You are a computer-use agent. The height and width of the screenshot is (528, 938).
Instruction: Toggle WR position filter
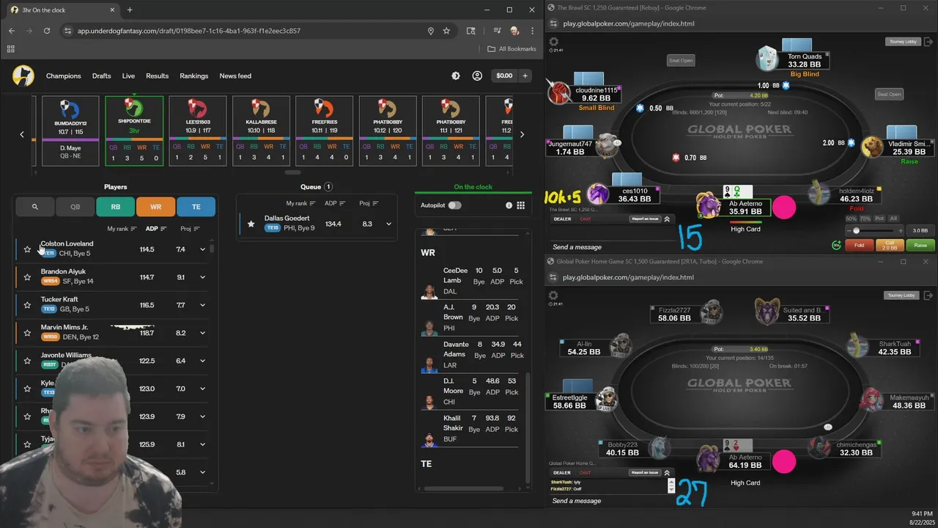(155, 207)
